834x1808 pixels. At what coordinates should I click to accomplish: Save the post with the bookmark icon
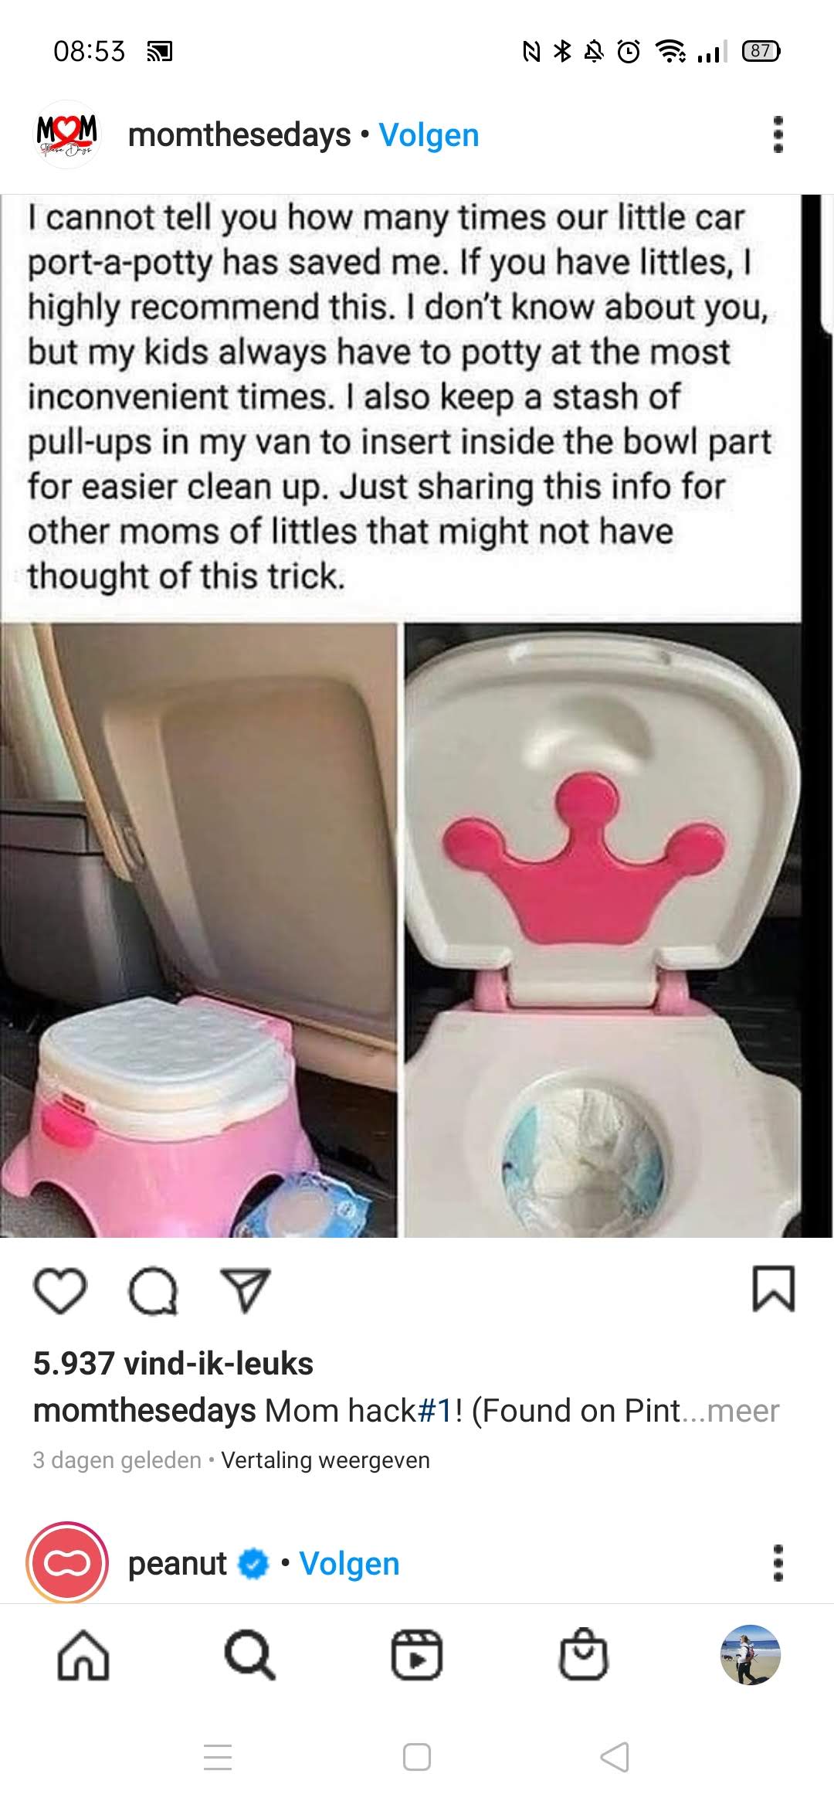tap(773, 1289)
